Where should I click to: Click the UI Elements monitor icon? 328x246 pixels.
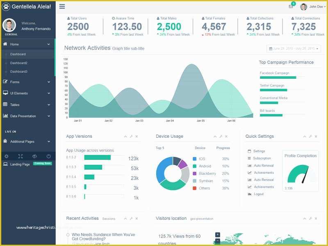coord(5,93)
